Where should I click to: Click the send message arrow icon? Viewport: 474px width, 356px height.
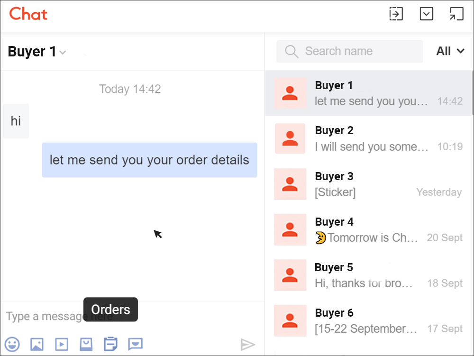[248, 345]
